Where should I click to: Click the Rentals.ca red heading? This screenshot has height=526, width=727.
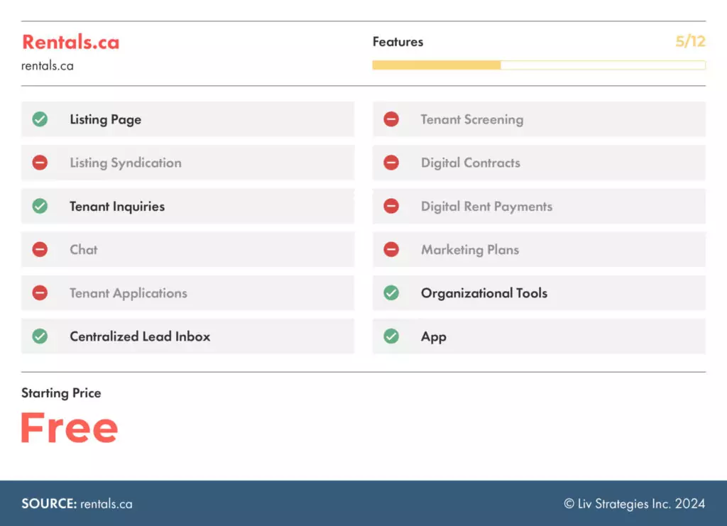pos(70,42)
